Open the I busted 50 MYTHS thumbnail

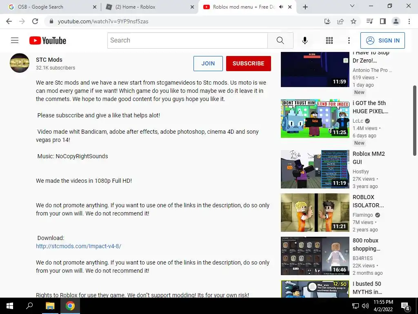pos(315,289)
